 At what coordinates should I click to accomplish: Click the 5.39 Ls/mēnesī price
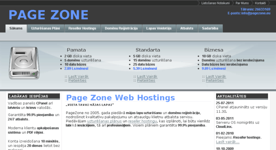(x=145, y=68)
